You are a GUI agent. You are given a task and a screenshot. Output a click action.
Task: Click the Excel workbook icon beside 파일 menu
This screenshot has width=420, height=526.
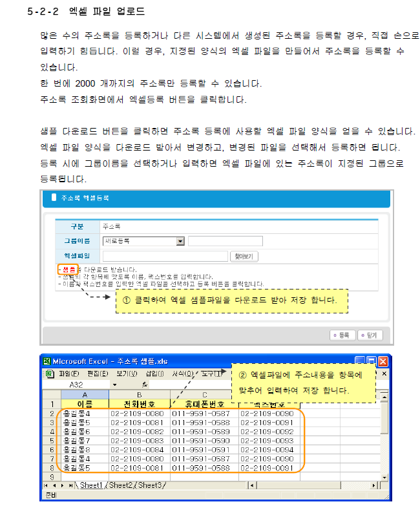click(x=48, y=373)
